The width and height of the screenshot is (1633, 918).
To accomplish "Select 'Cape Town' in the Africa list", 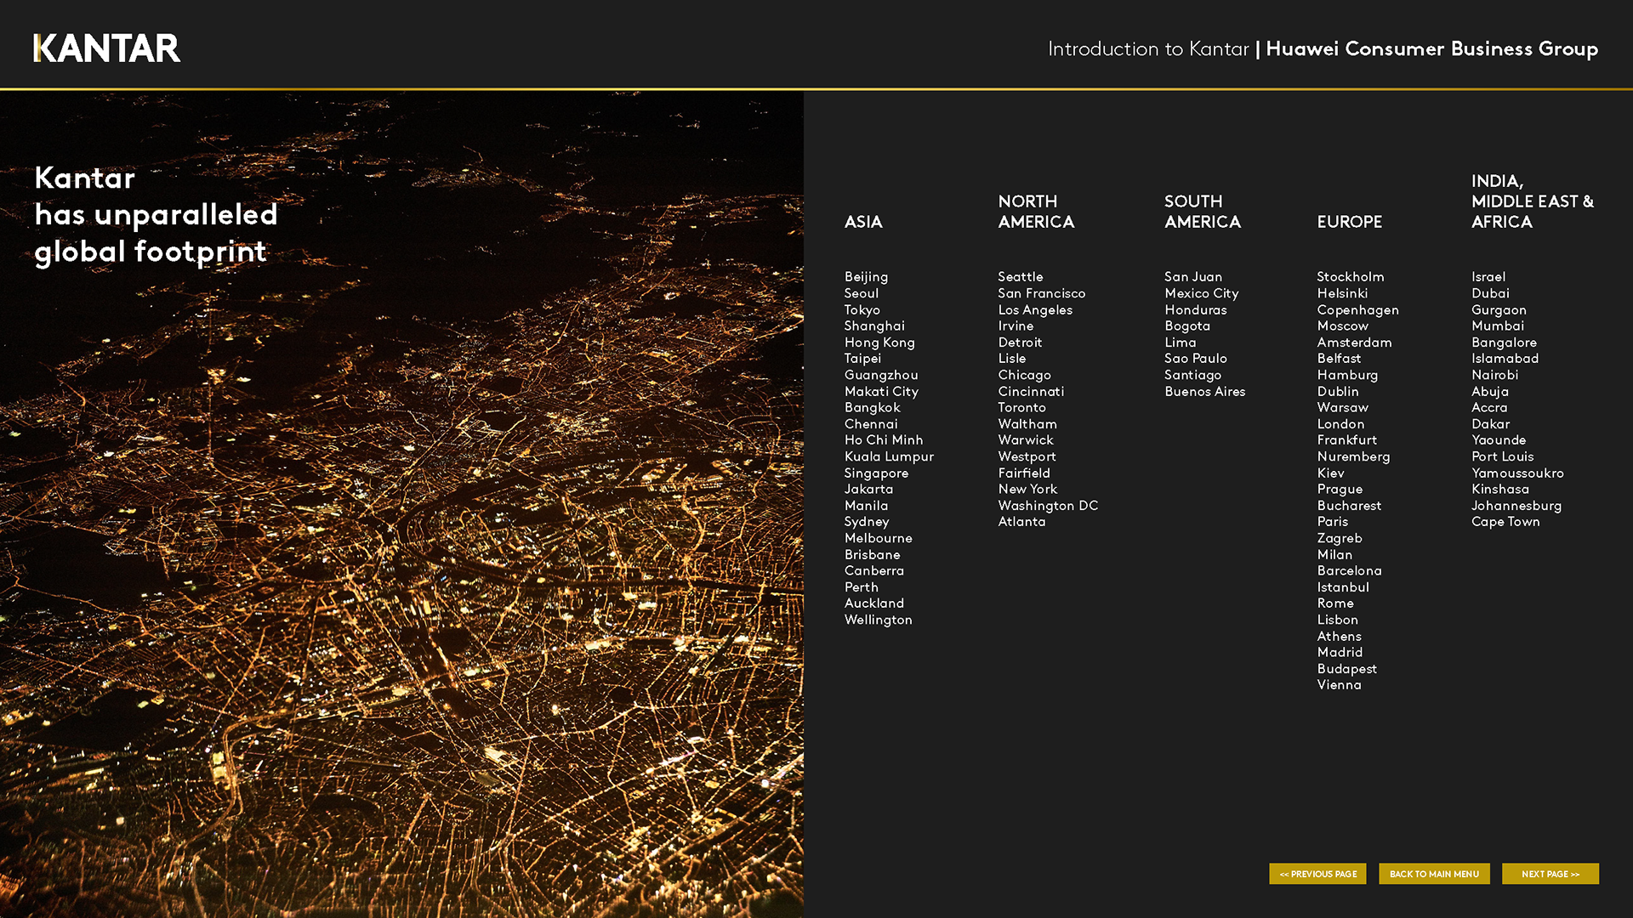I will tap(1505, 522).
